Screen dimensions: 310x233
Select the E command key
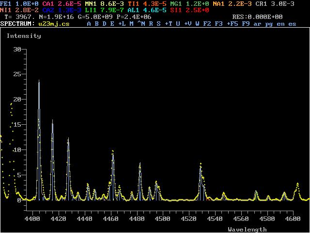click(x=112, y=24)
